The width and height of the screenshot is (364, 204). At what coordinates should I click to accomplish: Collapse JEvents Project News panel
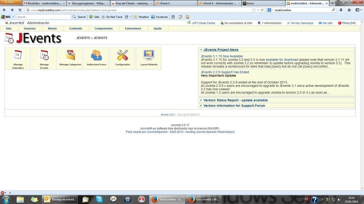[221, 50]
